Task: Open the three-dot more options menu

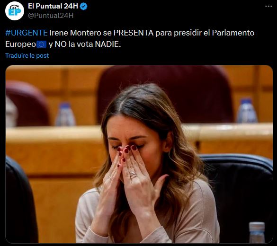Action: click(x=268, y=6)
